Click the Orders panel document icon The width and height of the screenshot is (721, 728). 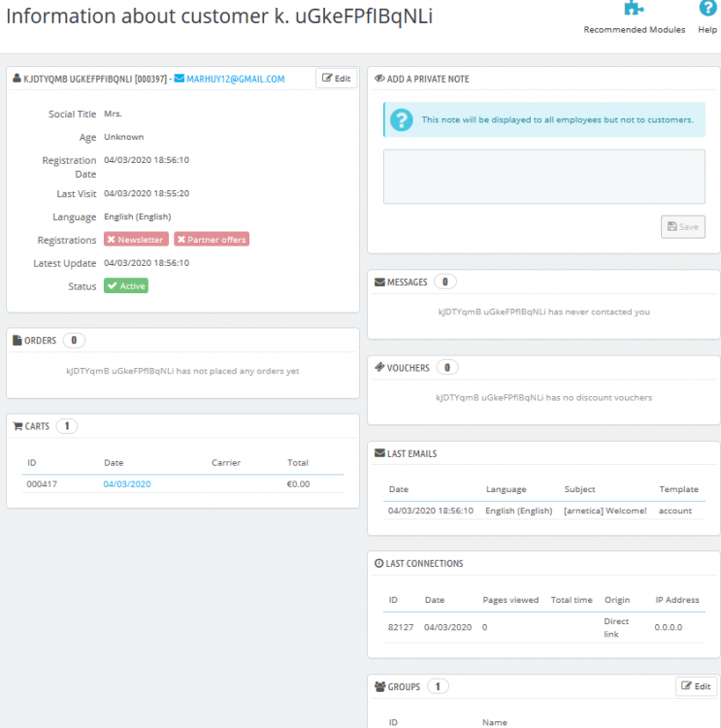[x=17, y=341]
